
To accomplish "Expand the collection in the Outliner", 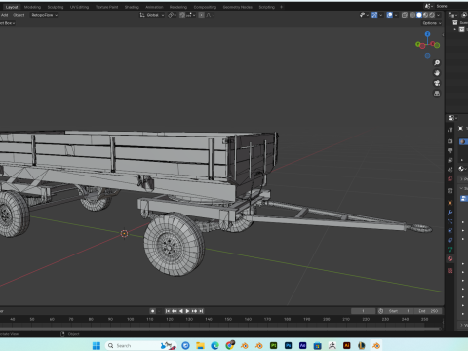I will [455, 29].
